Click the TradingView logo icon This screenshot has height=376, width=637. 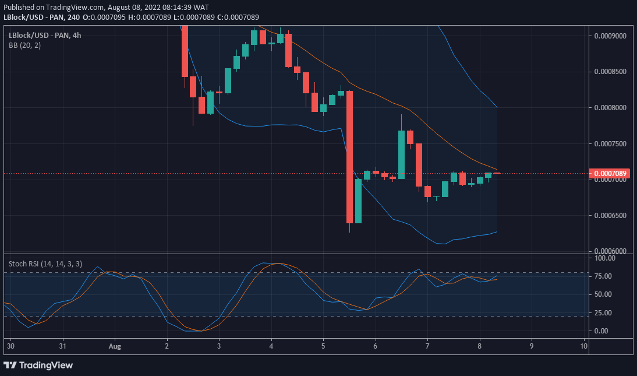click(x=10, y=365)
